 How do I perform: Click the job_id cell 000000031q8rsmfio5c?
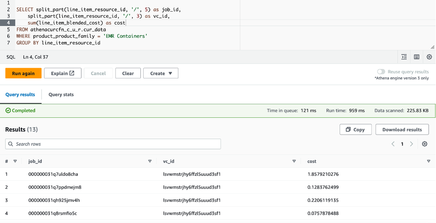tap(52, 214)
